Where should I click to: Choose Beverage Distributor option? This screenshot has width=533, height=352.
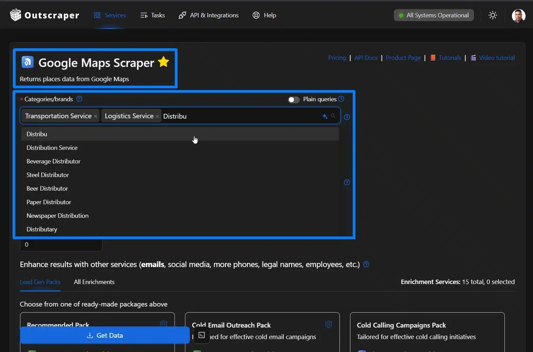point(53,161)
